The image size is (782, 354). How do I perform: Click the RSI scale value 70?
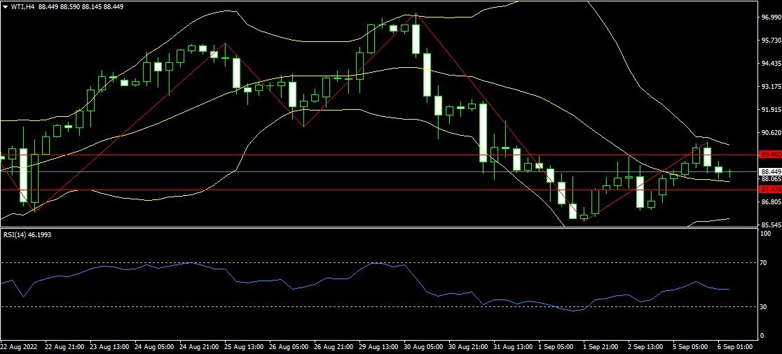[764, 262]
